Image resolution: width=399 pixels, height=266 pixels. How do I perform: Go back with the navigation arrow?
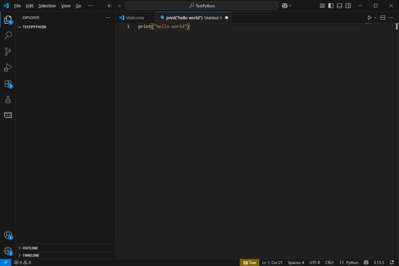pos(110,6)
